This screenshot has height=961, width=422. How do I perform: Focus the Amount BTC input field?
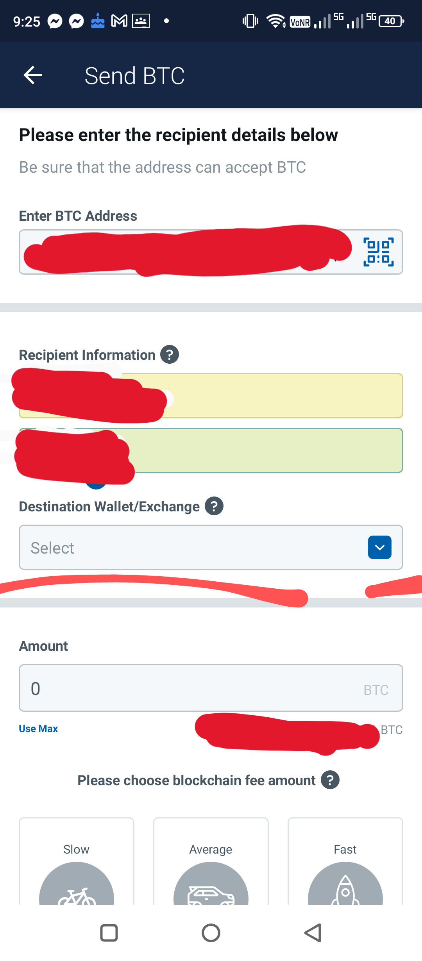coord(211,688)
